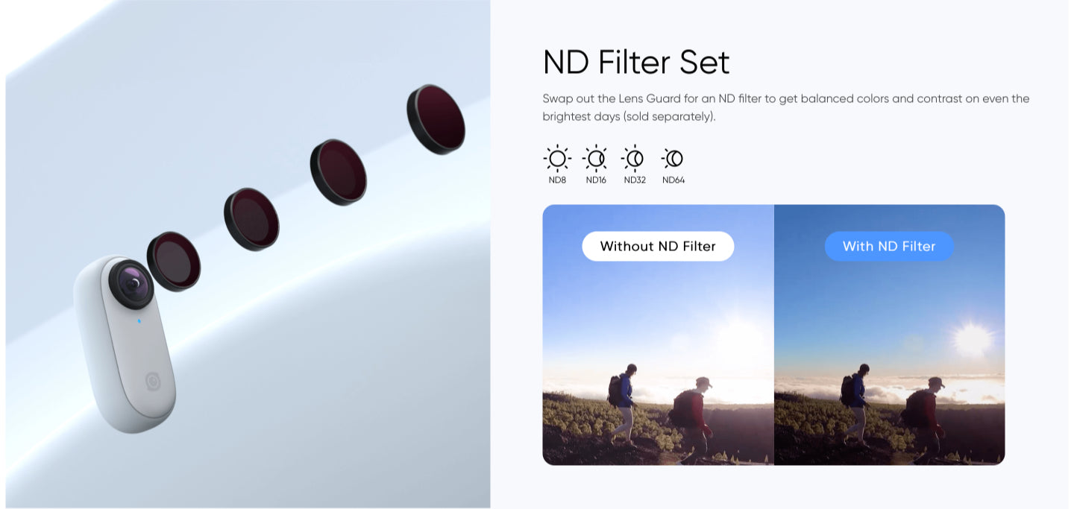The width and height of the screenshot is (1074, 509).
Task: Click the ND8 sun icon
Action: [x=557, y=158]
